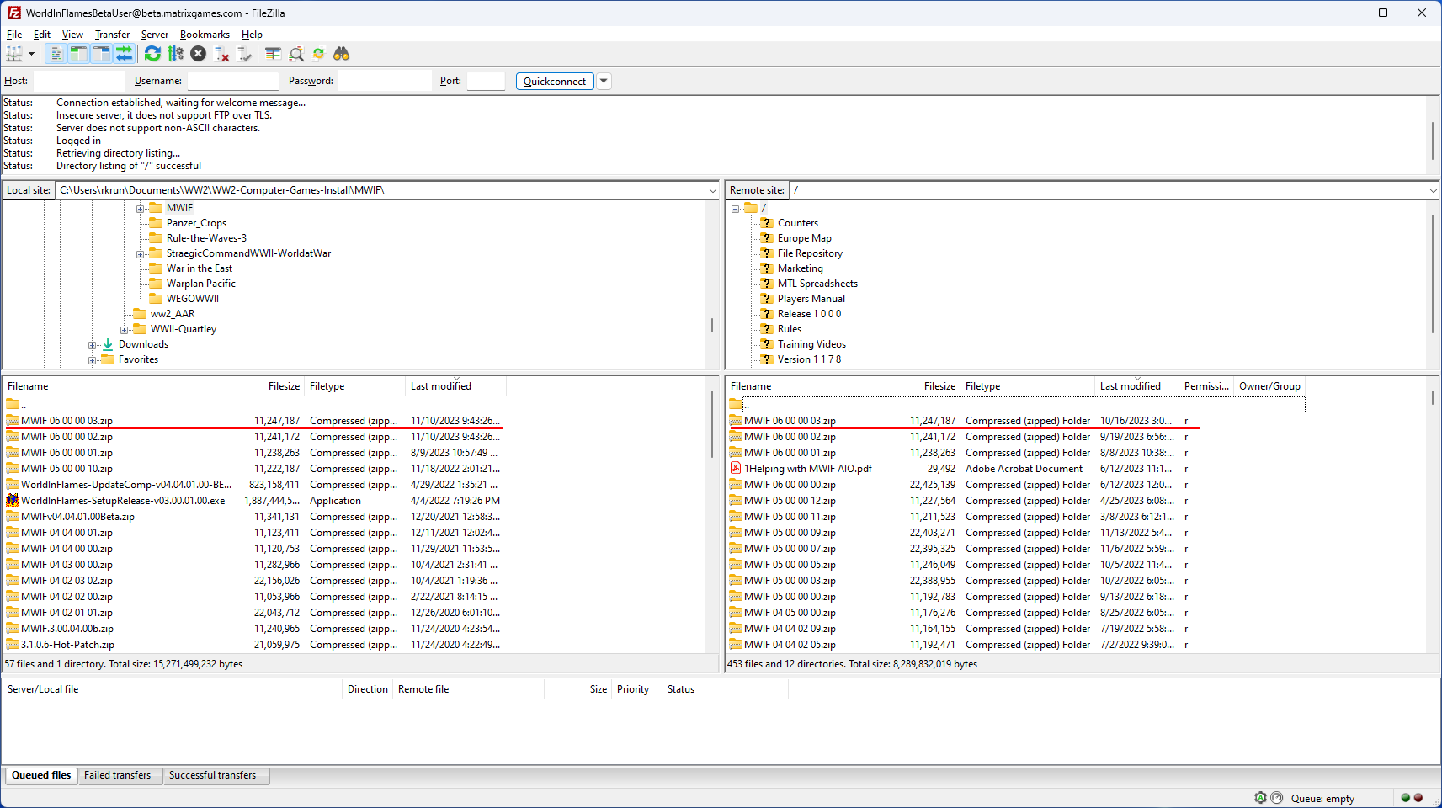Toggle the transfer queue display
Viewport: 1442px width, 808px height.
(x=125, y=54)
